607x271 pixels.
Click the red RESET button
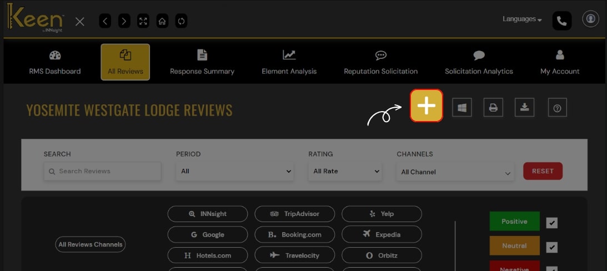[x=543, y=171]
